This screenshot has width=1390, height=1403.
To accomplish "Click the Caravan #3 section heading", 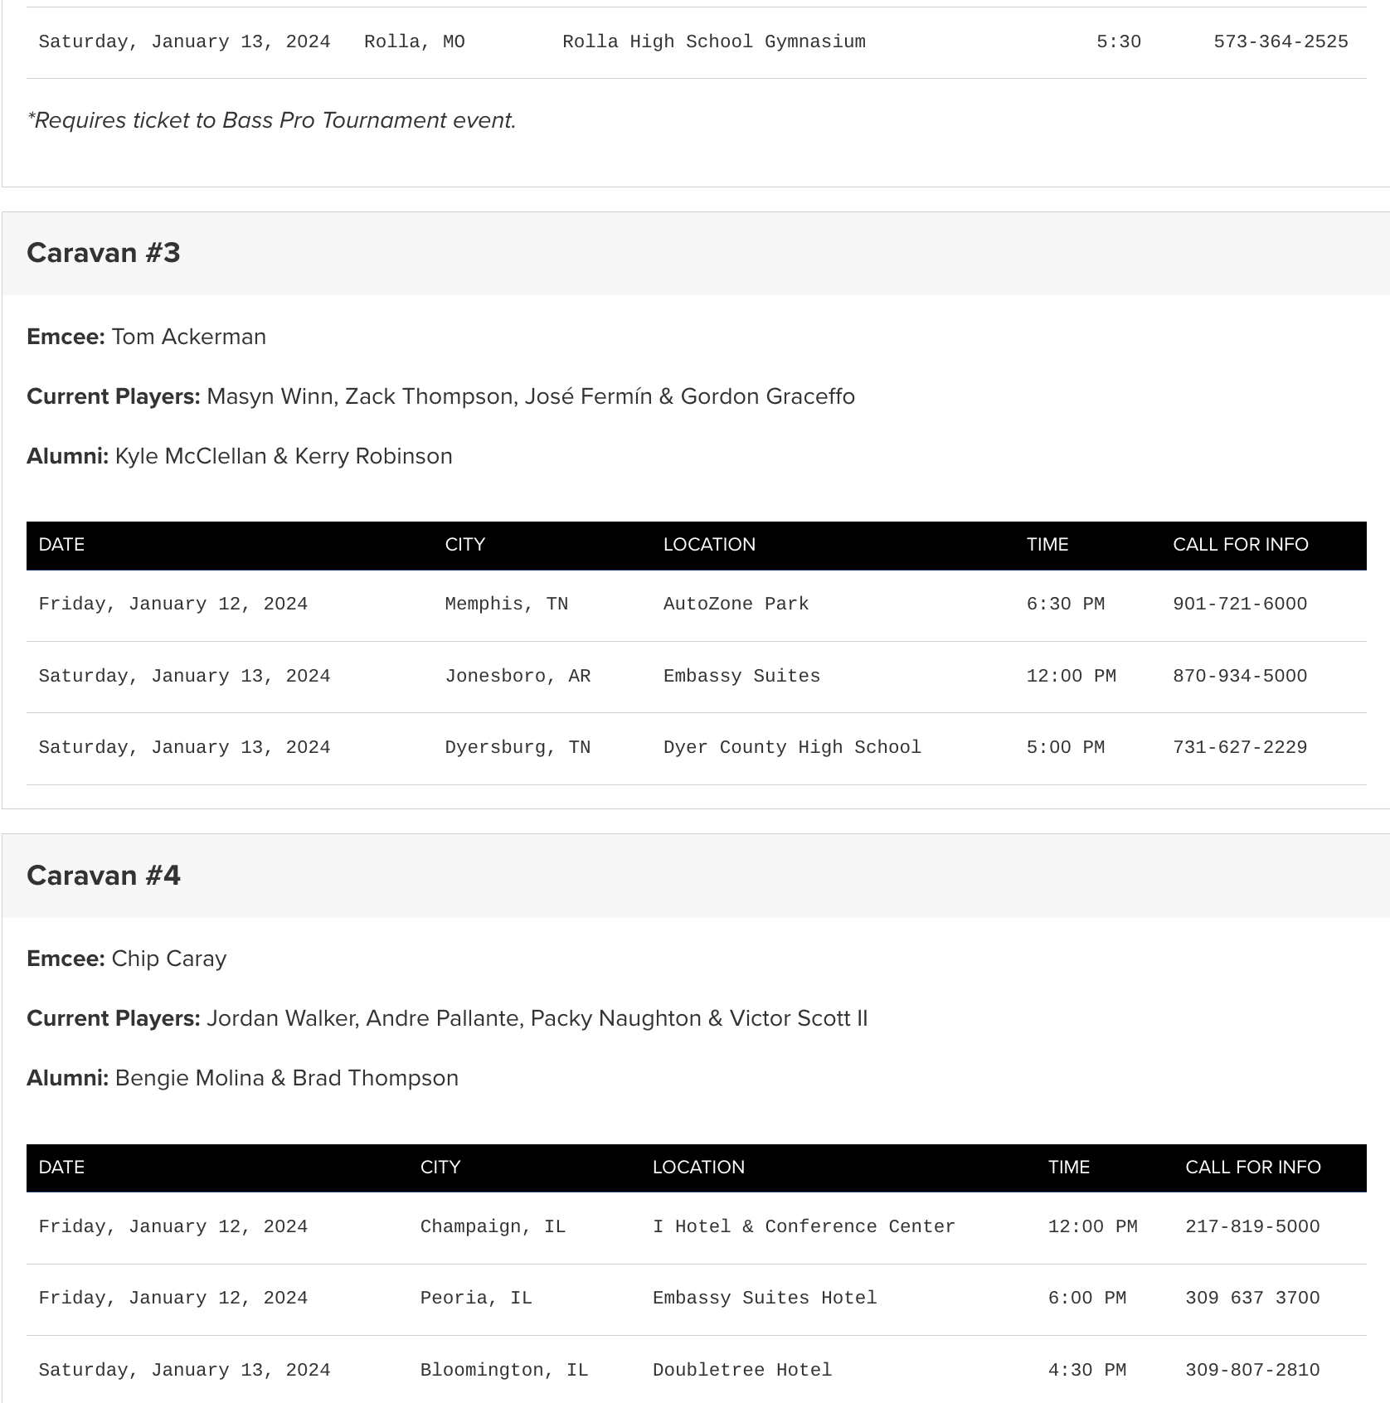I will (x=104, y=253).
